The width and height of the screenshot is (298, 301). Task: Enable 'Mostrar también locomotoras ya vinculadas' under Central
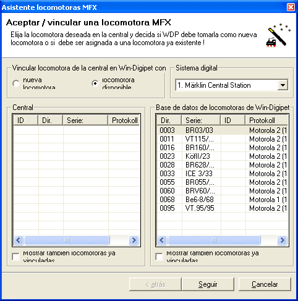[x=15, y=256]
